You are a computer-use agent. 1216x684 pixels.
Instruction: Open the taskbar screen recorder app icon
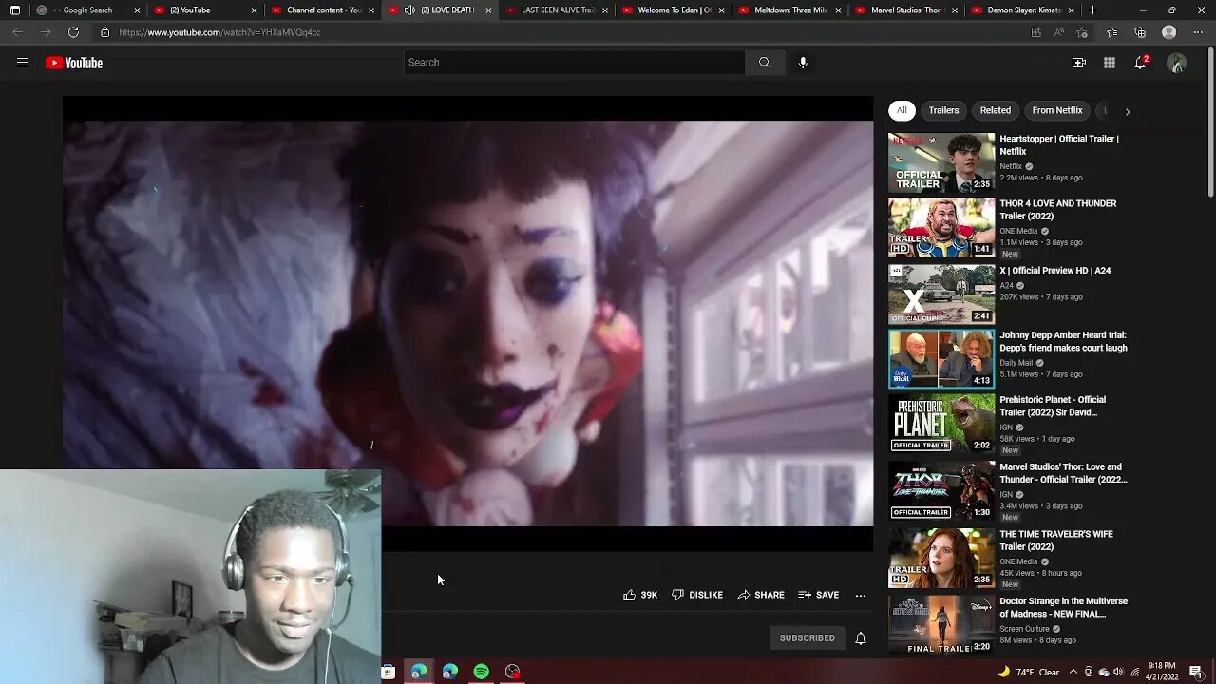coord(513,672)
